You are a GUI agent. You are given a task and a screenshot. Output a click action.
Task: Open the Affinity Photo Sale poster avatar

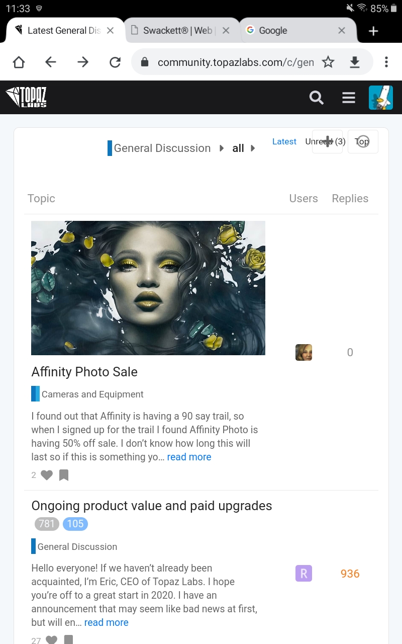304,352
